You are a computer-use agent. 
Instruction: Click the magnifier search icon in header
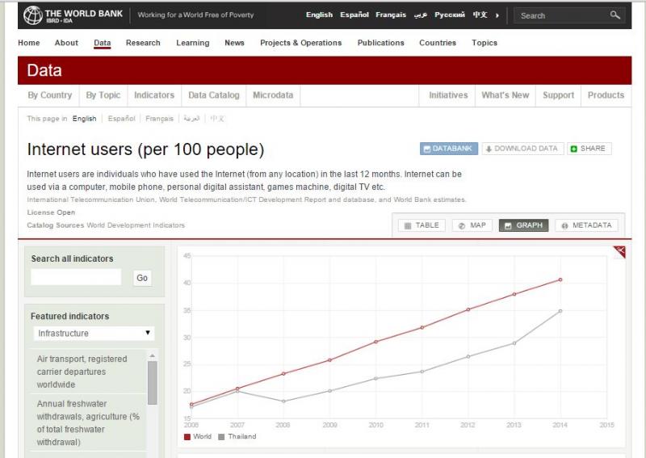[x=615, y=15]
